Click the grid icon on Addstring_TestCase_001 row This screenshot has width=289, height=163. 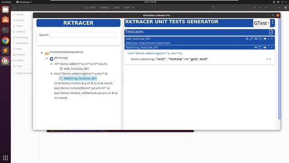(x=256, y=48)
